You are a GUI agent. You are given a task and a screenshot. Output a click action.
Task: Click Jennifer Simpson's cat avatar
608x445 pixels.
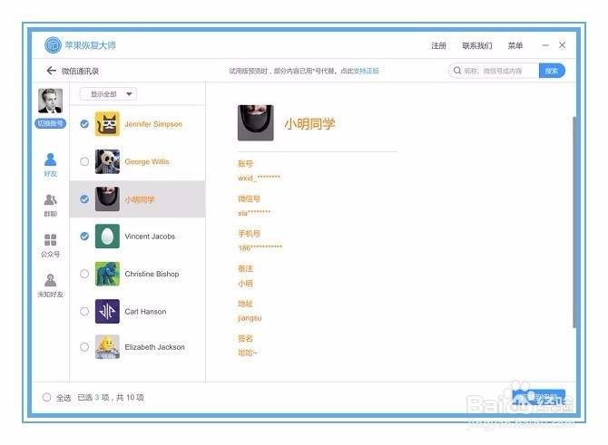[x=107, y=124]
